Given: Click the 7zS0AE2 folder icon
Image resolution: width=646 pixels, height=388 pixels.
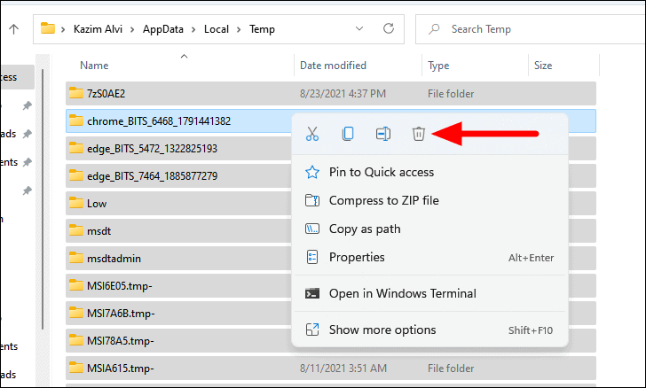Looking at the screenshot, I should [76, 93].
